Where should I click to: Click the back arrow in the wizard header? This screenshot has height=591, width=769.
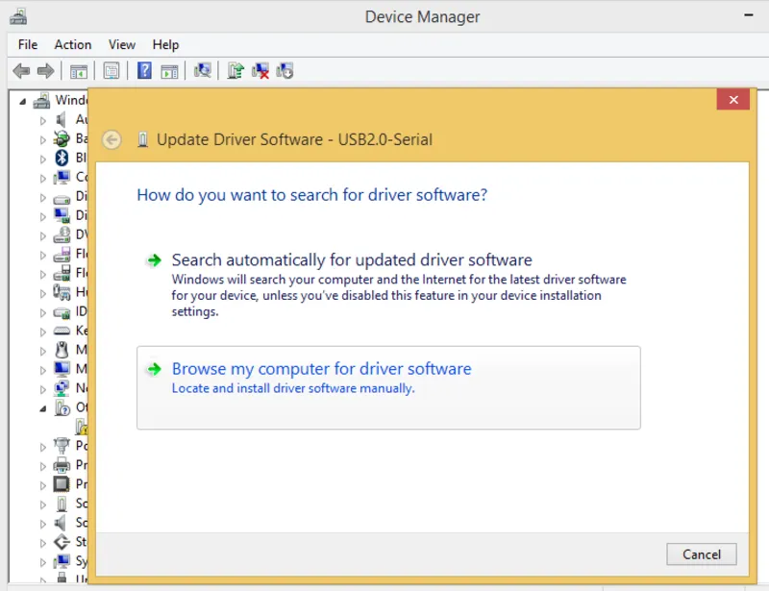[112, 140]
